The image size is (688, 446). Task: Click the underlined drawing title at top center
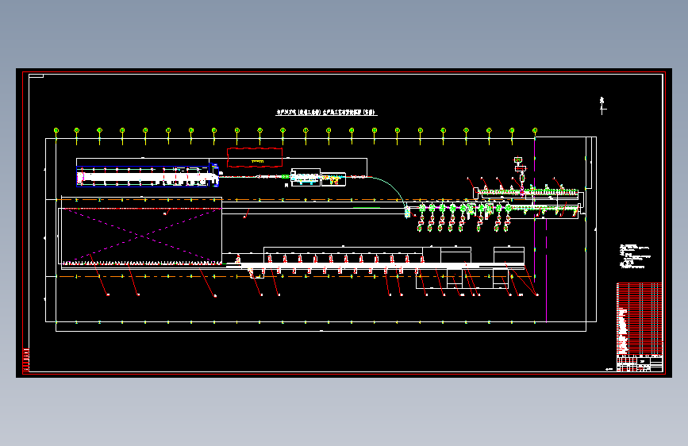pos(326,113)
